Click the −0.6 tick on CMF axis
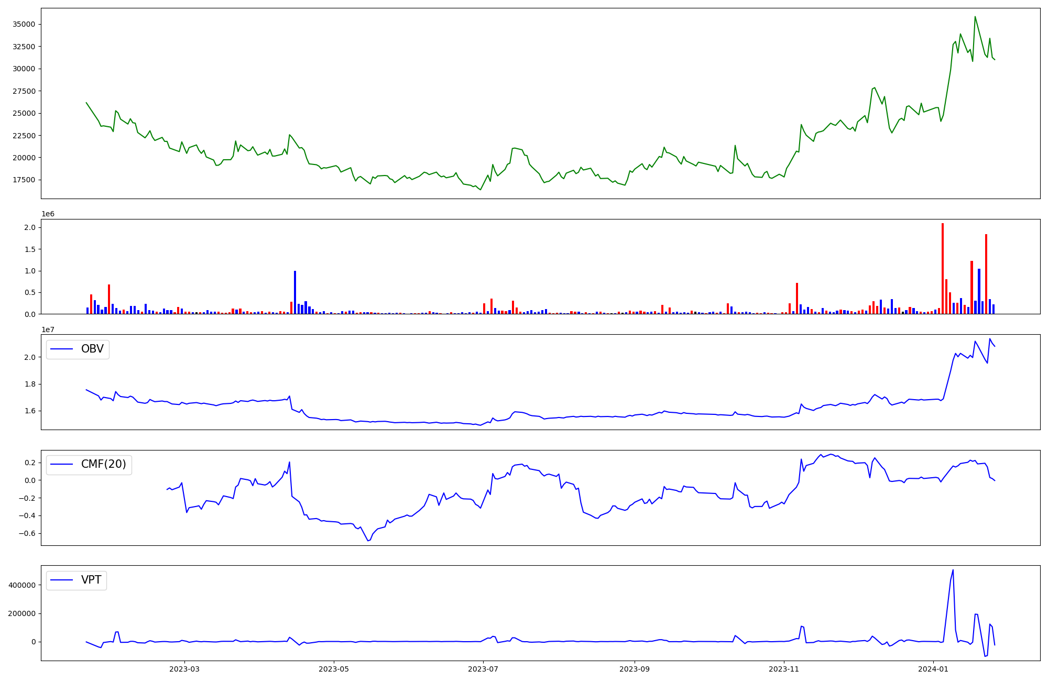The width and height of the screenshot is (1048, 681). click(x=26, y=533)
